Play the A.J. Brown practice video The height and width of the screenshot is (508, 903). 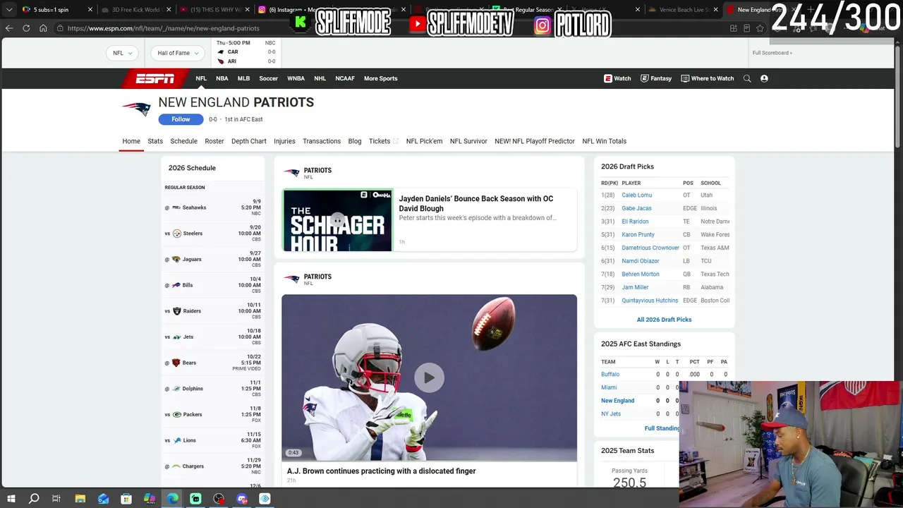pyautogui.click(x=429, y=377)
